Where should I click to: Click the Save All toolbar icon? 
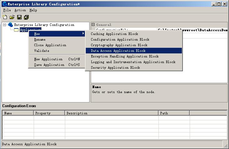tap(26, 17)
